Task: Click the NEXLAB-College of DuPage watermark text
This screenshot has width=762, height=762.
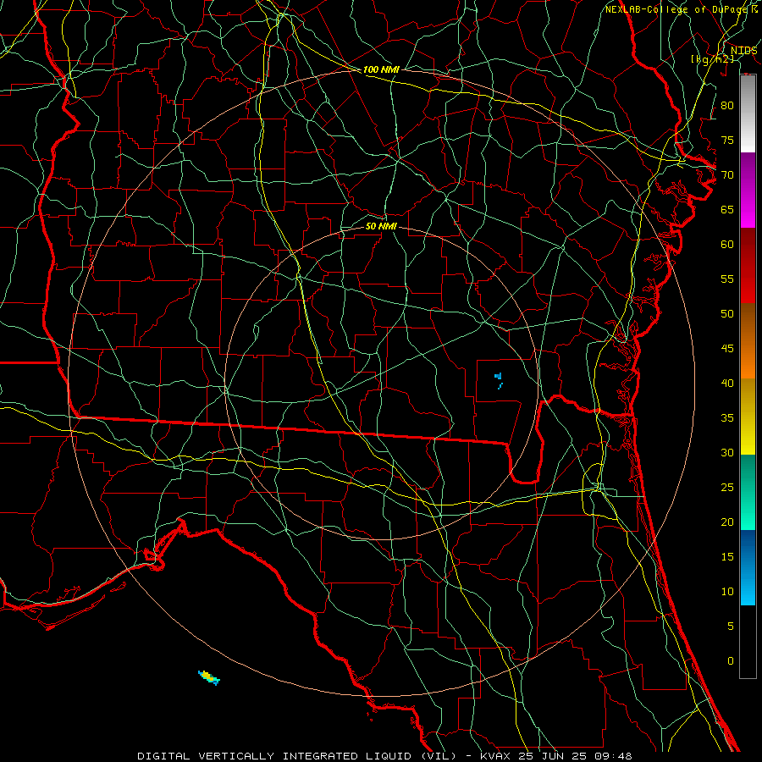Action: [x=682, y=9]
